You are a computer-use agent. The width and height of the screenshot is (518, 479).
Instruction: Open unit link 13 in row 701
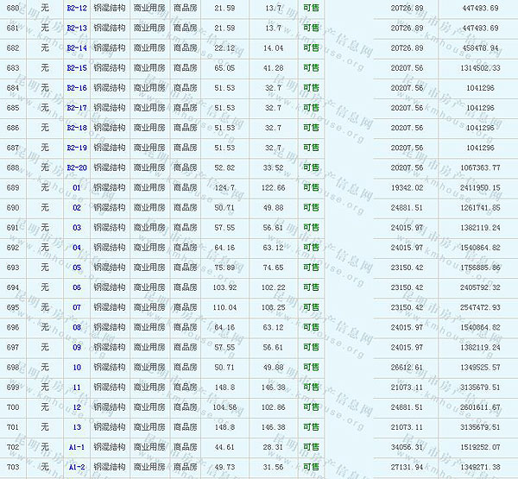[77, 426]
